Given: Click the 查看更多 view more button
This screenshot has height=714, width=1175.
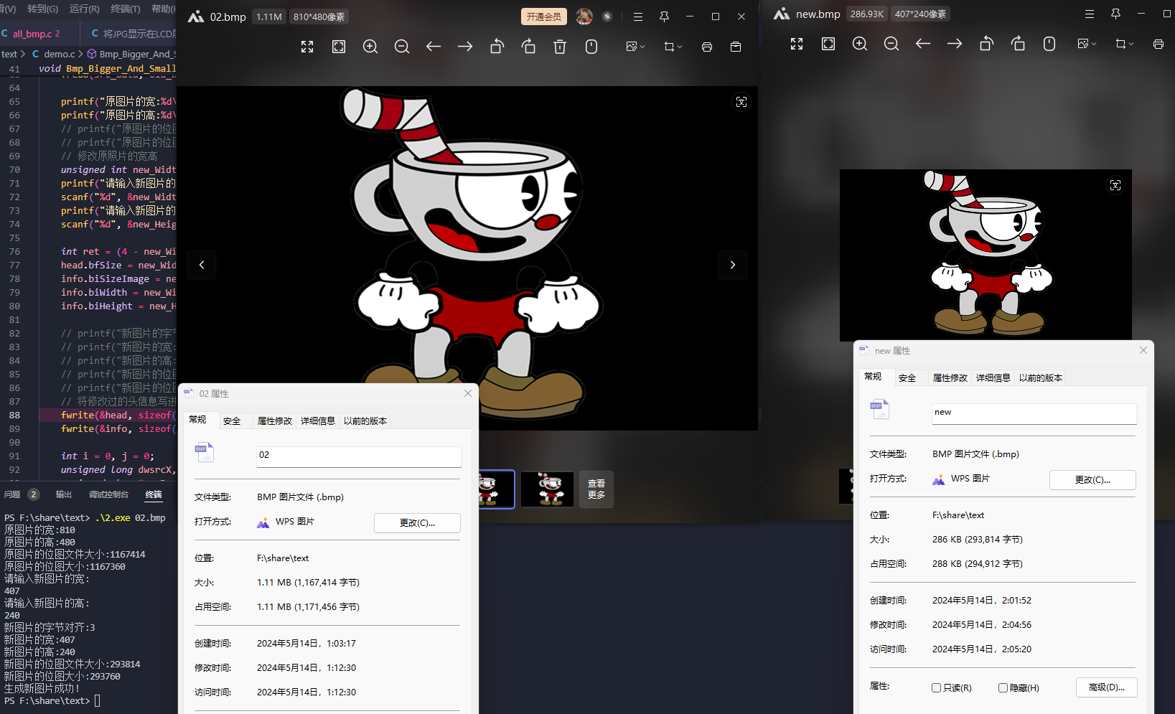Looking at the screenshot, I should click(x=596, y=489).
